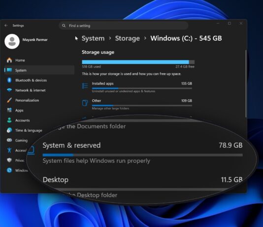Maximize the Settings window

click(230, 24)
